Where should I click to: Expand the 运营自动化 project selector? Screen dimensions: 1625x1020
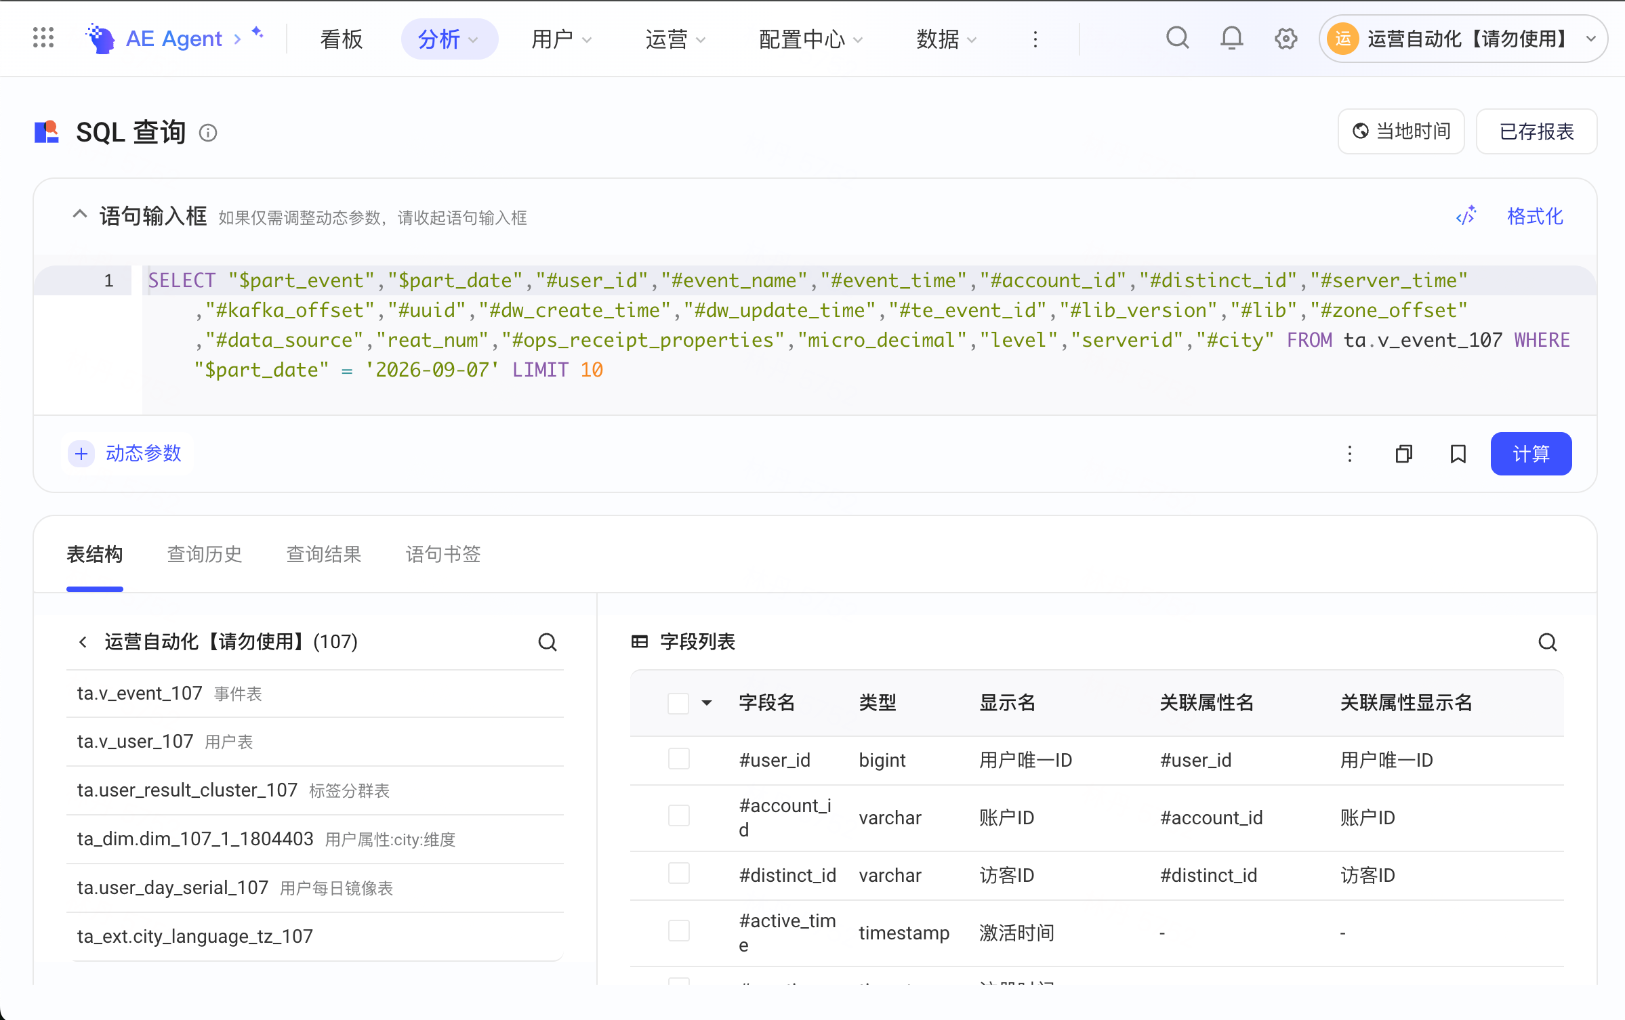pos(1462,39)
